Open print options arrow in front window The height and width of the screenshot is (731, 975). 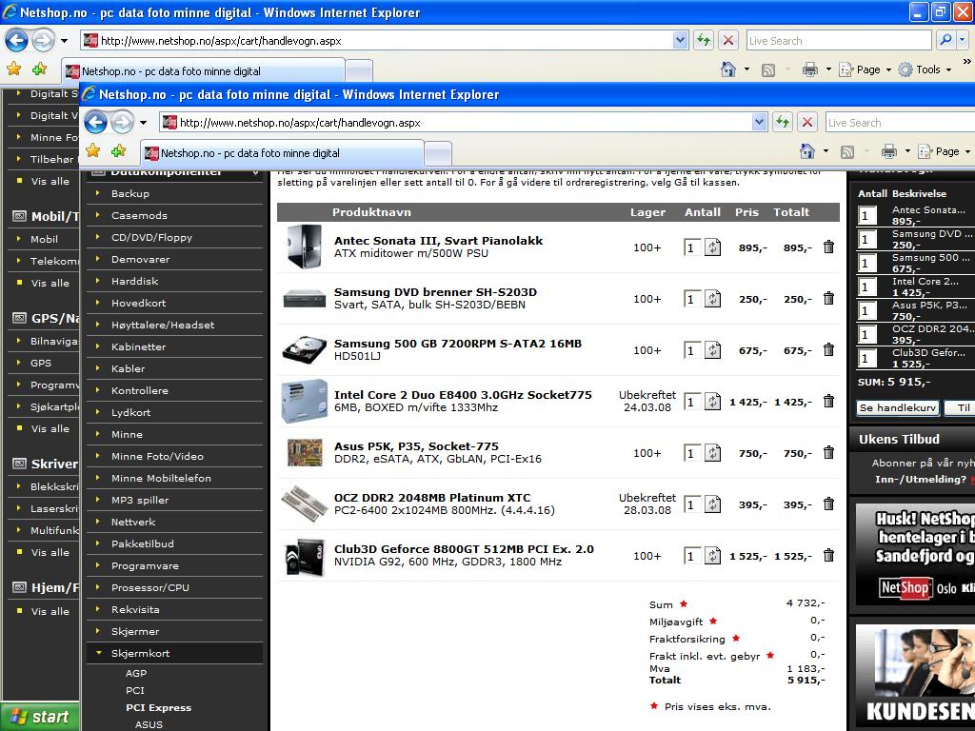(907, 151)
